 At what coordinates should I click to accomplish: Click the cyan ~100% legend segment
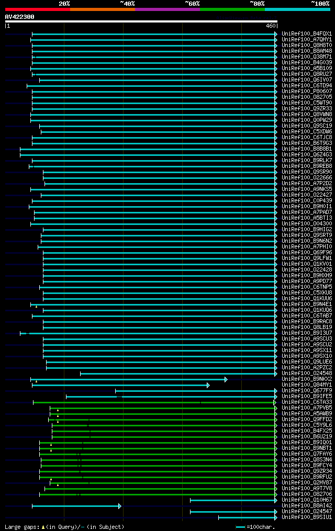point(297,9)
